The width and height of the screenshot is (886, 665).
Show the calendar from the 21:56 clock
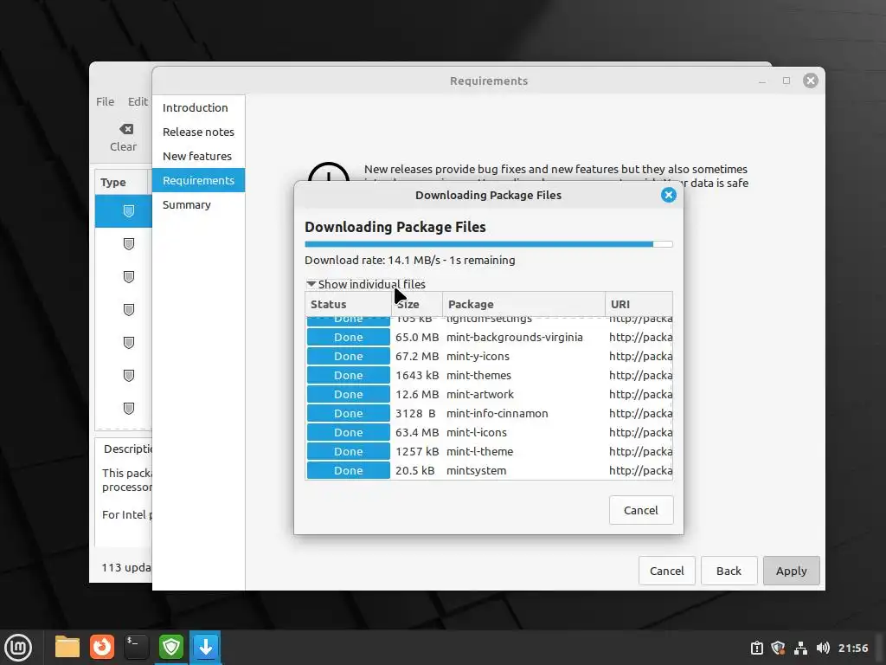pyautogui.click(x=853, y=648)
